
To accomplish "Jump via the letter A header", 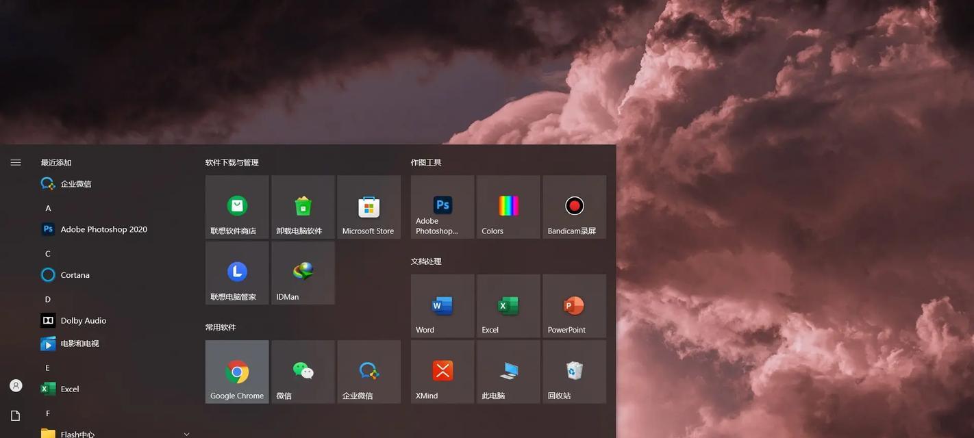I will (x=48, y=208).
